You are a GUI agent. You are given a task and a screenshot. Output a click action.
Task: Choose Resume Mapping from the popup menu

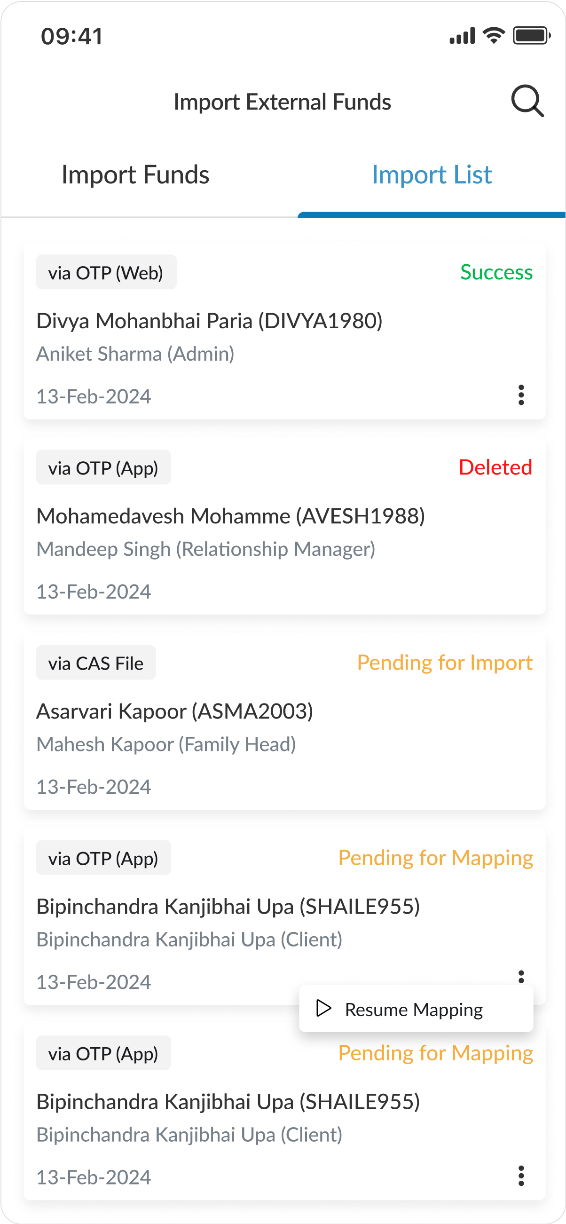[414, 1009]
